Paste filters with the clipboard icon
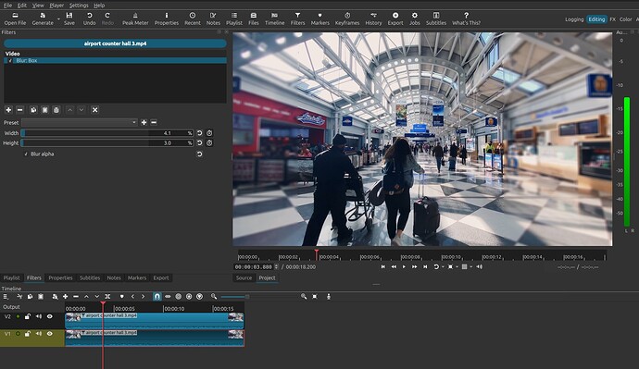639x369 pixels. coord(44,110)
